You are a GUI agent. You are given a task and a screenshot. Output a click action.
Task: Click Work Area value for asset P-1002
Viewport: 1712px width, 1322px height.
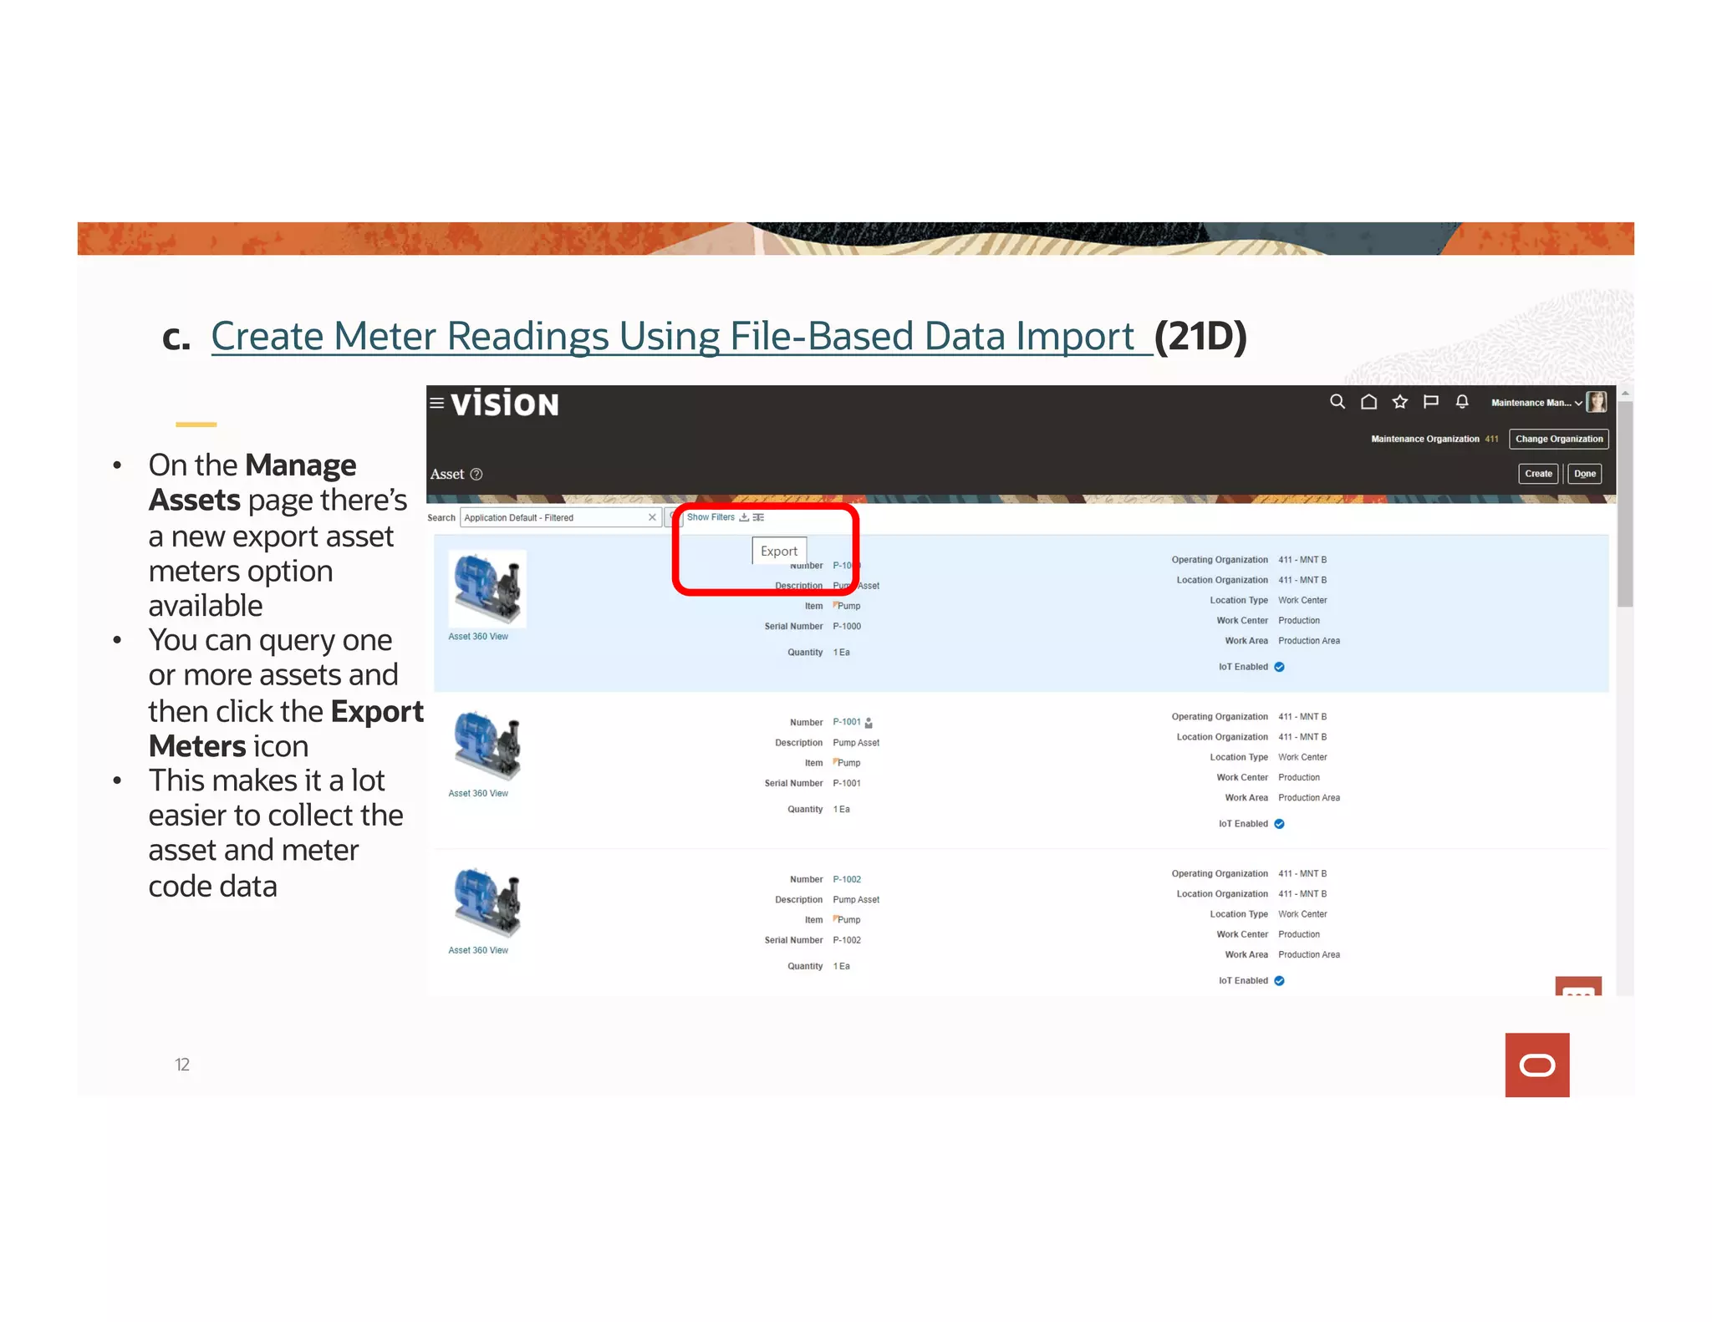(x=1309, y=954)
